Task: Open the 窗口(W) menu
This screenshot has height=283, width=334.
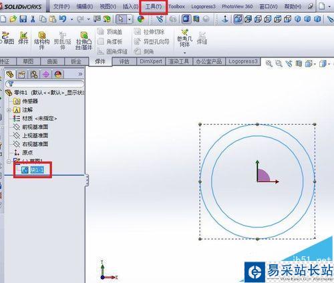Action: (x=269, y=7)
